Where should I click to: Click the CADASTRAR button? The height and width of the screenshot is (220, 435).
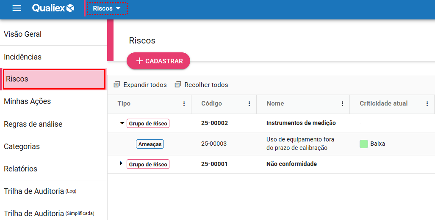pyautogui.click(x=158, y=61)
